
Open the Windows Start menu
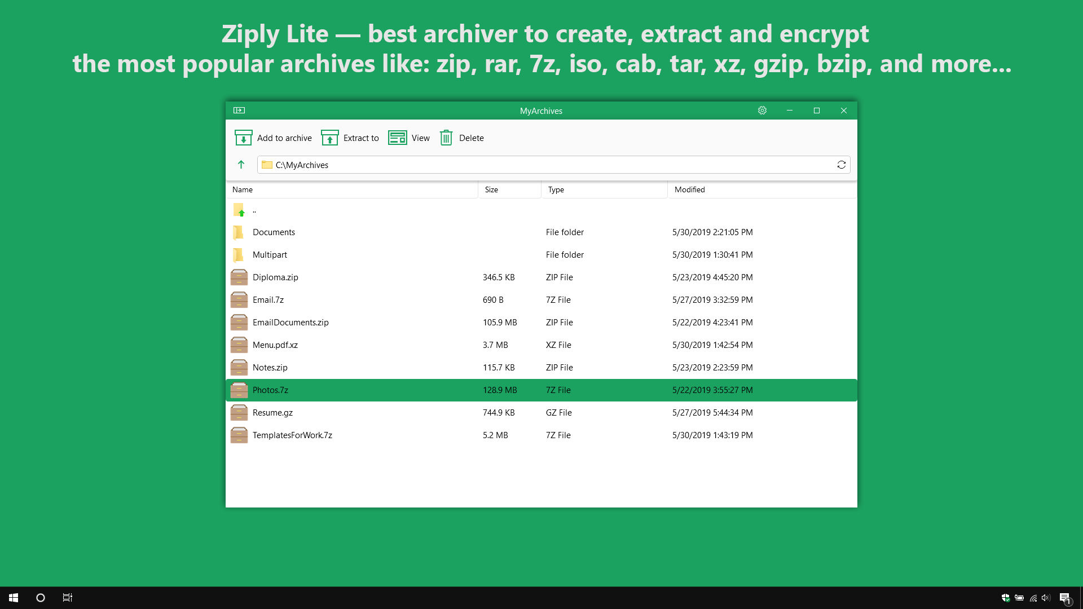[14, 598]
